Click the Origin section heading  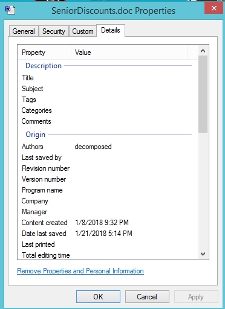click(x=35, y=135)
